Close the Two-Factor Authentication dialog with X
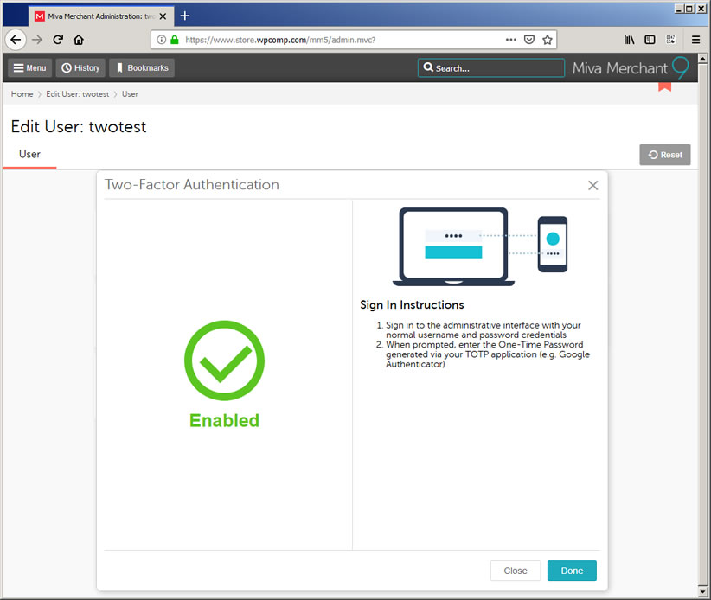The width and height of the screenshot is (711, 600). (x=592, y=185)
